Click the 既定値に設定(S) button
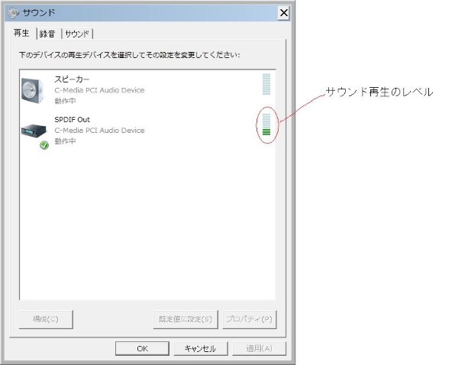Viewport: 455px width, 365px height. pos(186,319)
